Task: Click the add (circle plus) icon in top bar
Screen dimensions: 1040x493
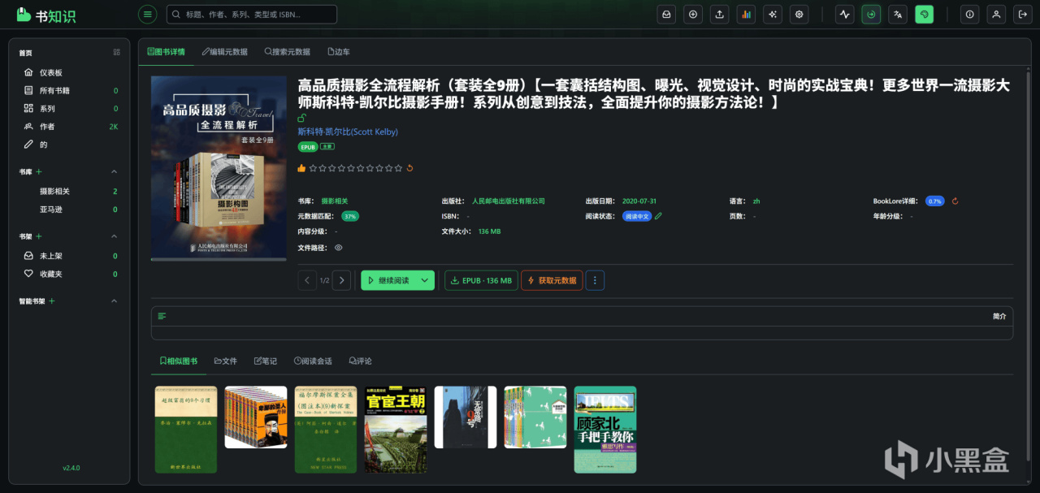Action: click(x=693, y=14)
